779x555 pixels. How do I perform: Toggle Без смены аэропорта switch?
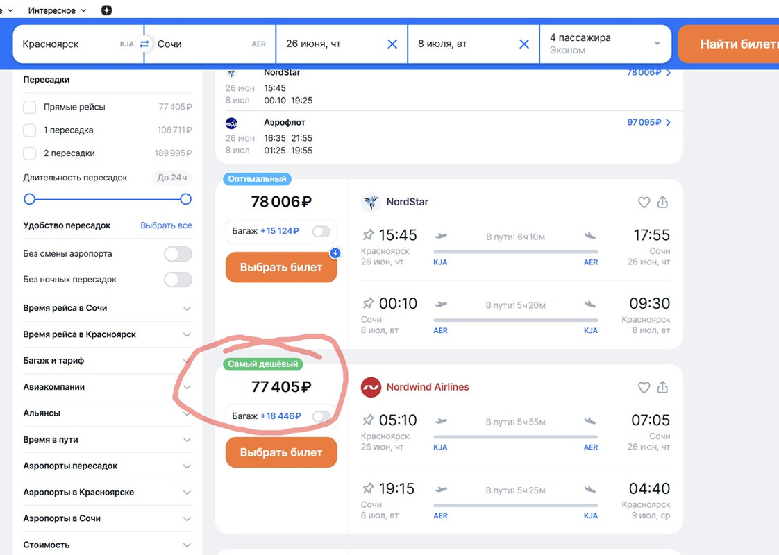tap(178, 254)
